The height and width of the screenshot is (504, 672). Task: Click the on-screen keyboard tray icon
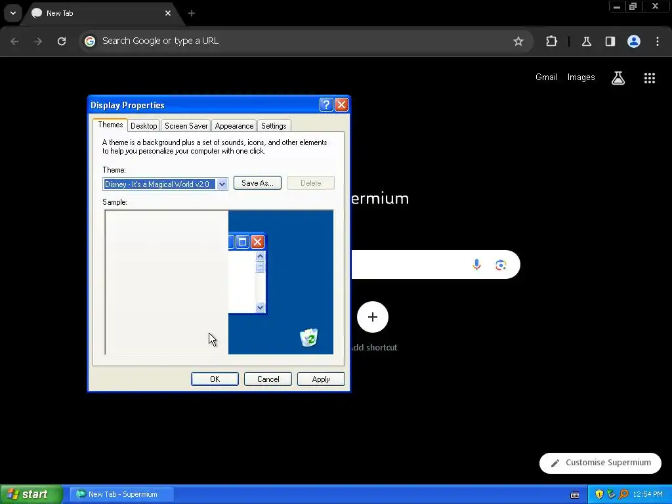pos(575,495)
